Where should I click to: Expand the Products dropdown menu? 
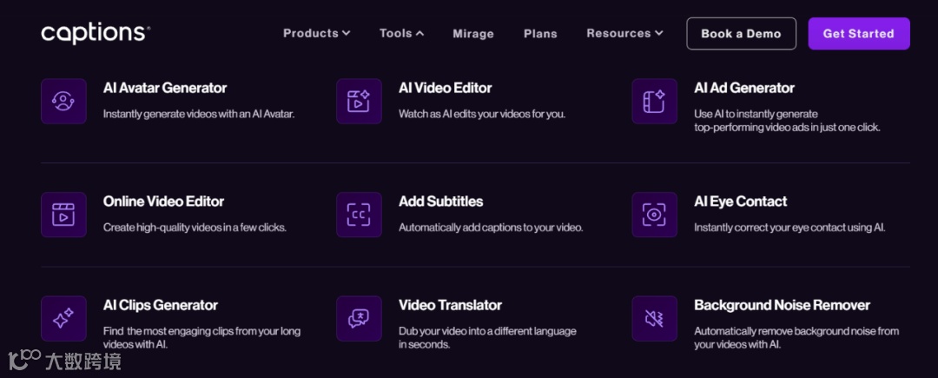316,34
